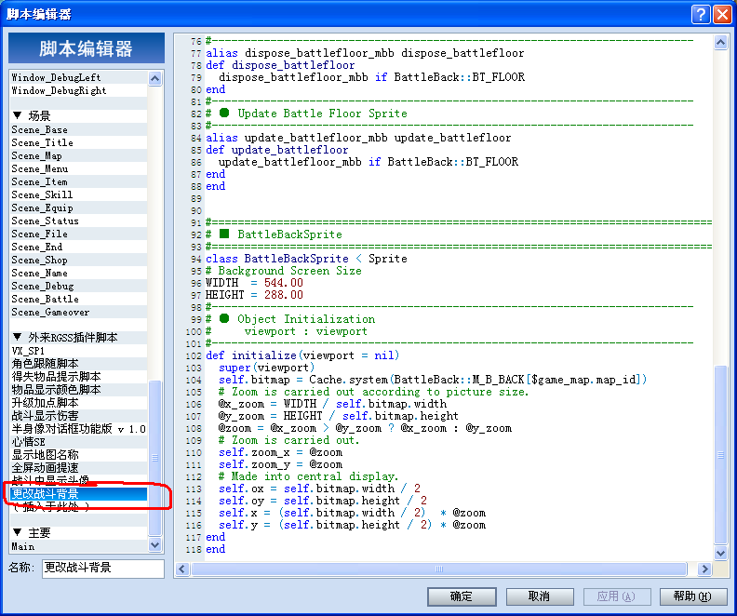Click the horizontal scroll left arrow
Viewport: 737px width, 616px height.
(x=181, y=569)
